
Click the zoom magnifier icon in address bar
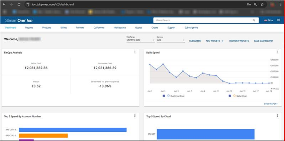pyautogui.click(x=255, y=4)
